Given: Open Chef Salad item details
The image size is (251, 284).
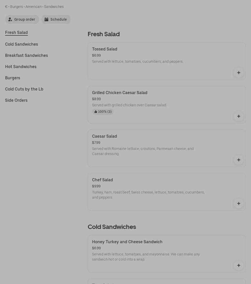Looking at the screenshot, I should tap(103, 180).
